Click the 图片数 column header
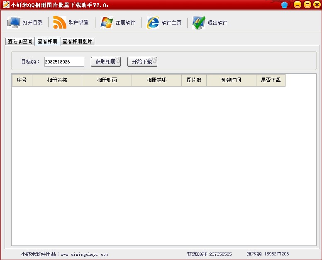Screen dimensions: 322x260 tap(194, 80)
